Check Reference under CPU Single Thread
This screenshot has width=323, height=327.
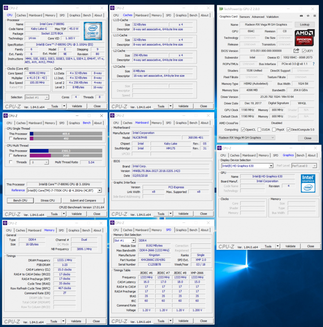[x=10, y=138]
